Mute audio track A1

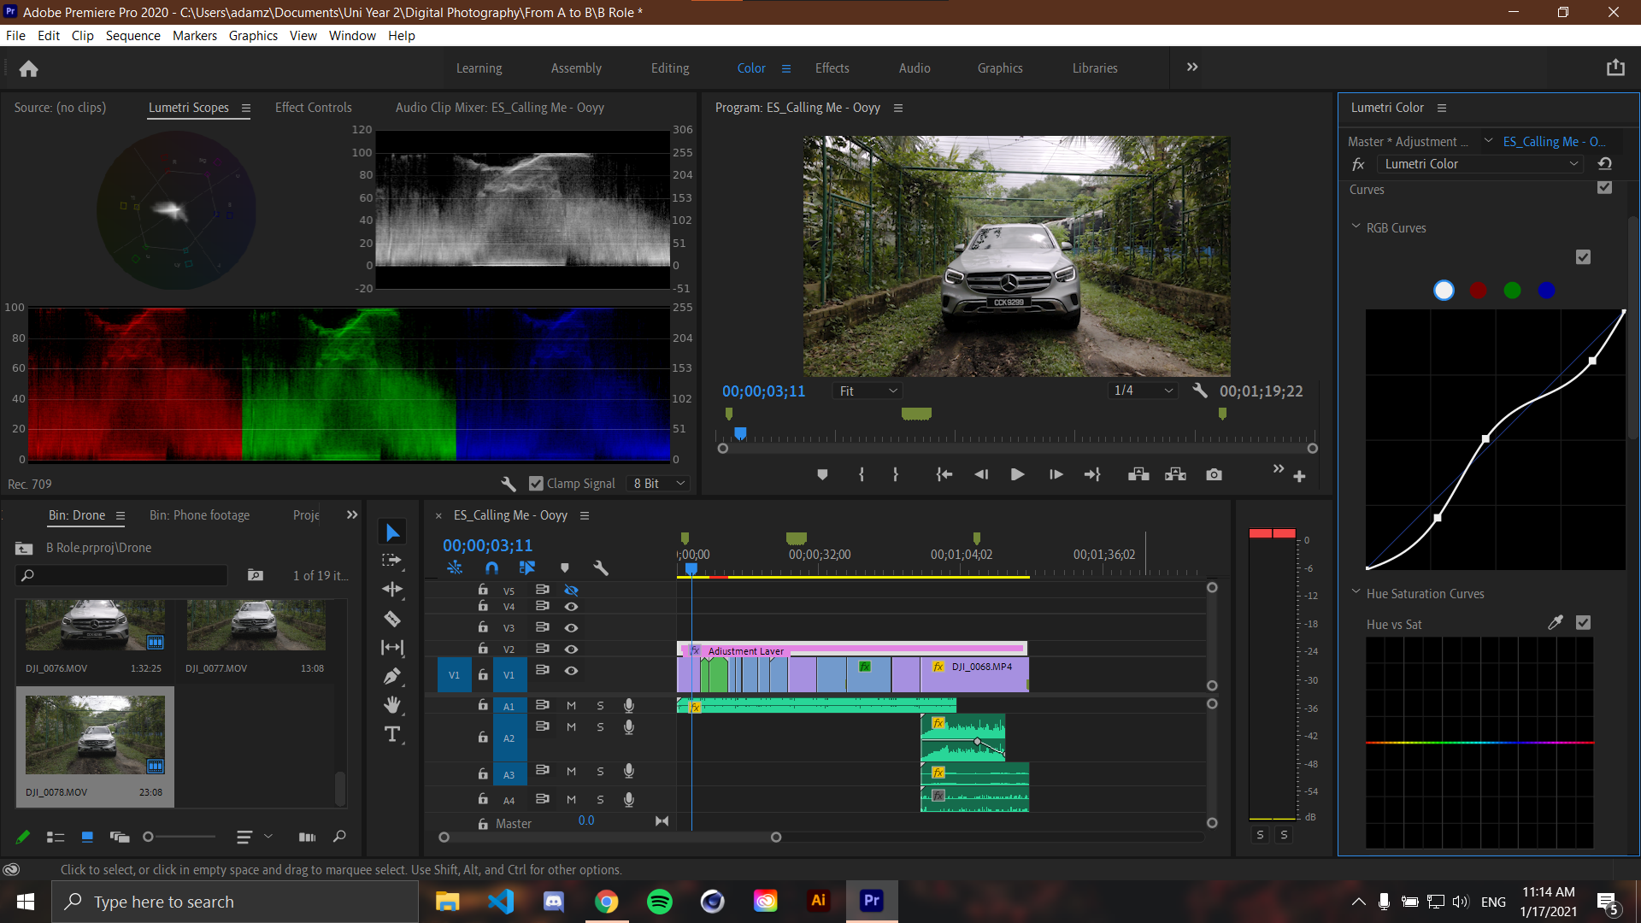(x=571, y=705)
